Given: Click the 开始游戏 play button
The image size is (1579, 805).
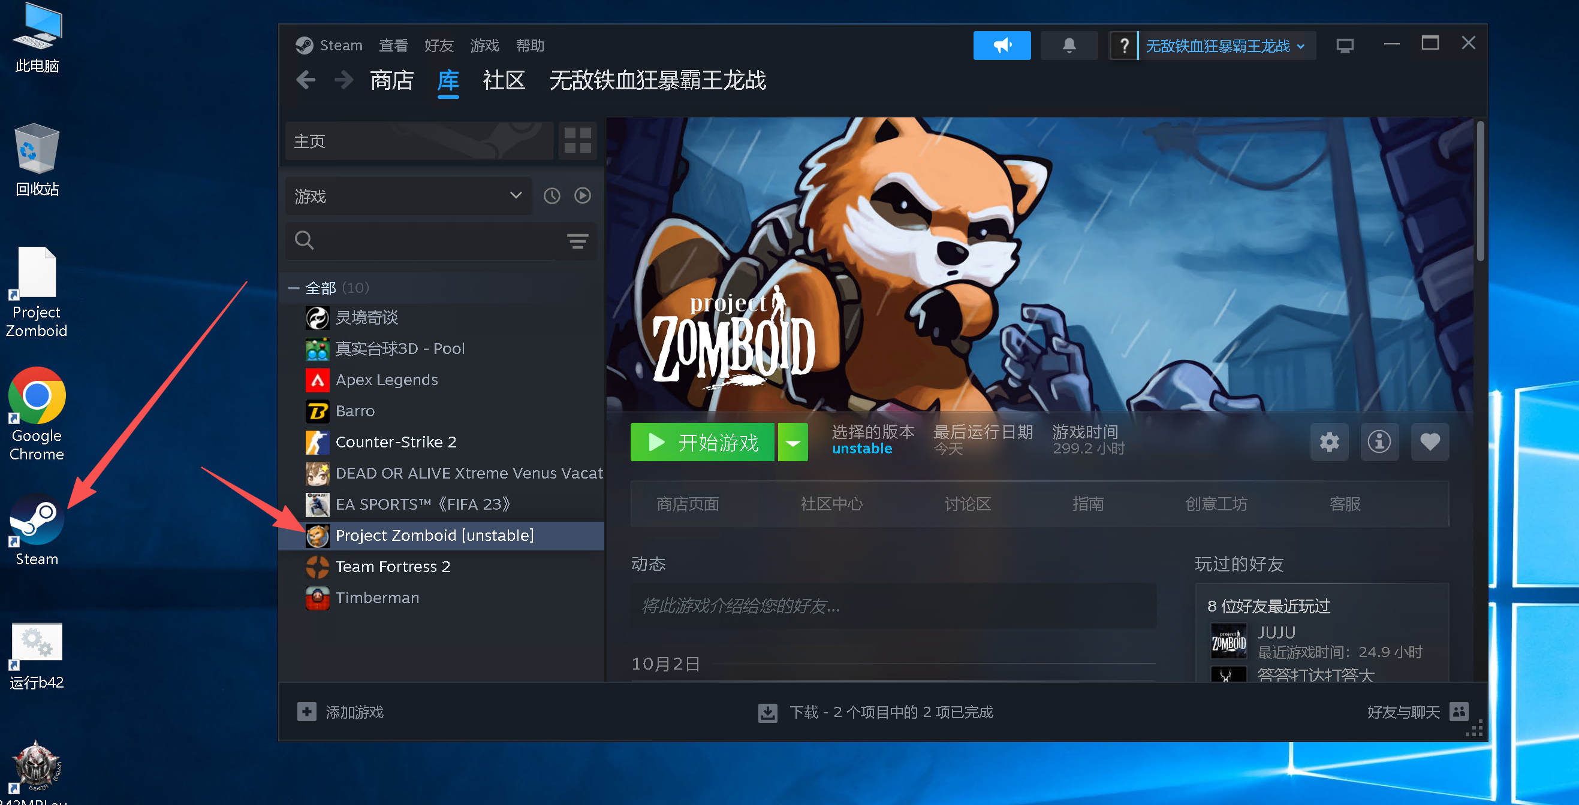Looking at the screenshot, I should (703, 442).
